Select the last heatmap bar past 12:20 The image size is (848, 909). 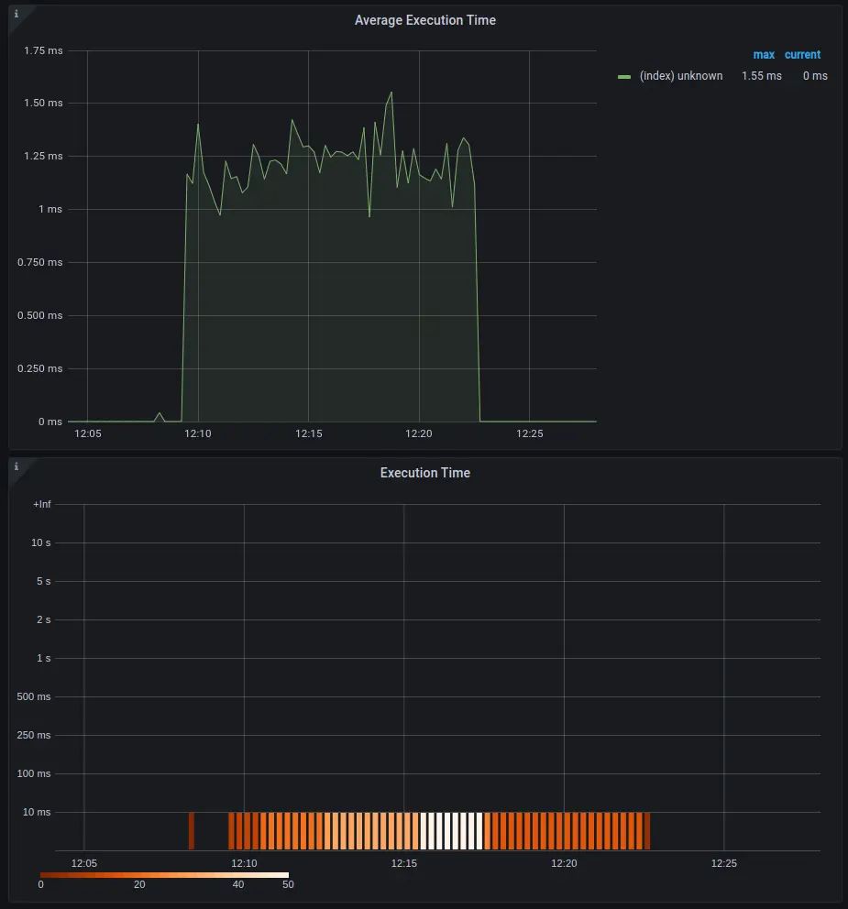point(646,830)
